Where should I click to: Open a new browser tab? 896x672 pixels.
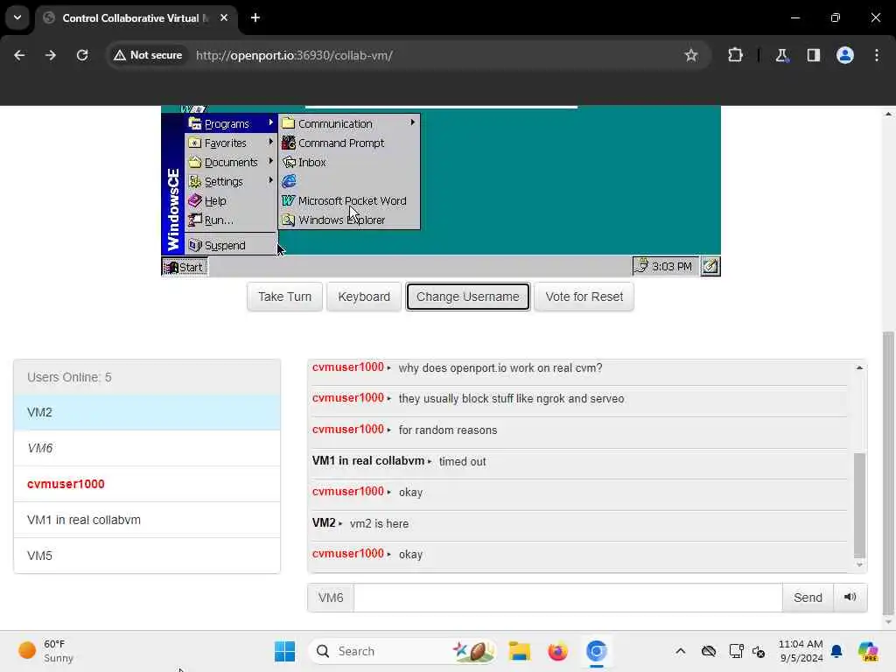point(255,17)
